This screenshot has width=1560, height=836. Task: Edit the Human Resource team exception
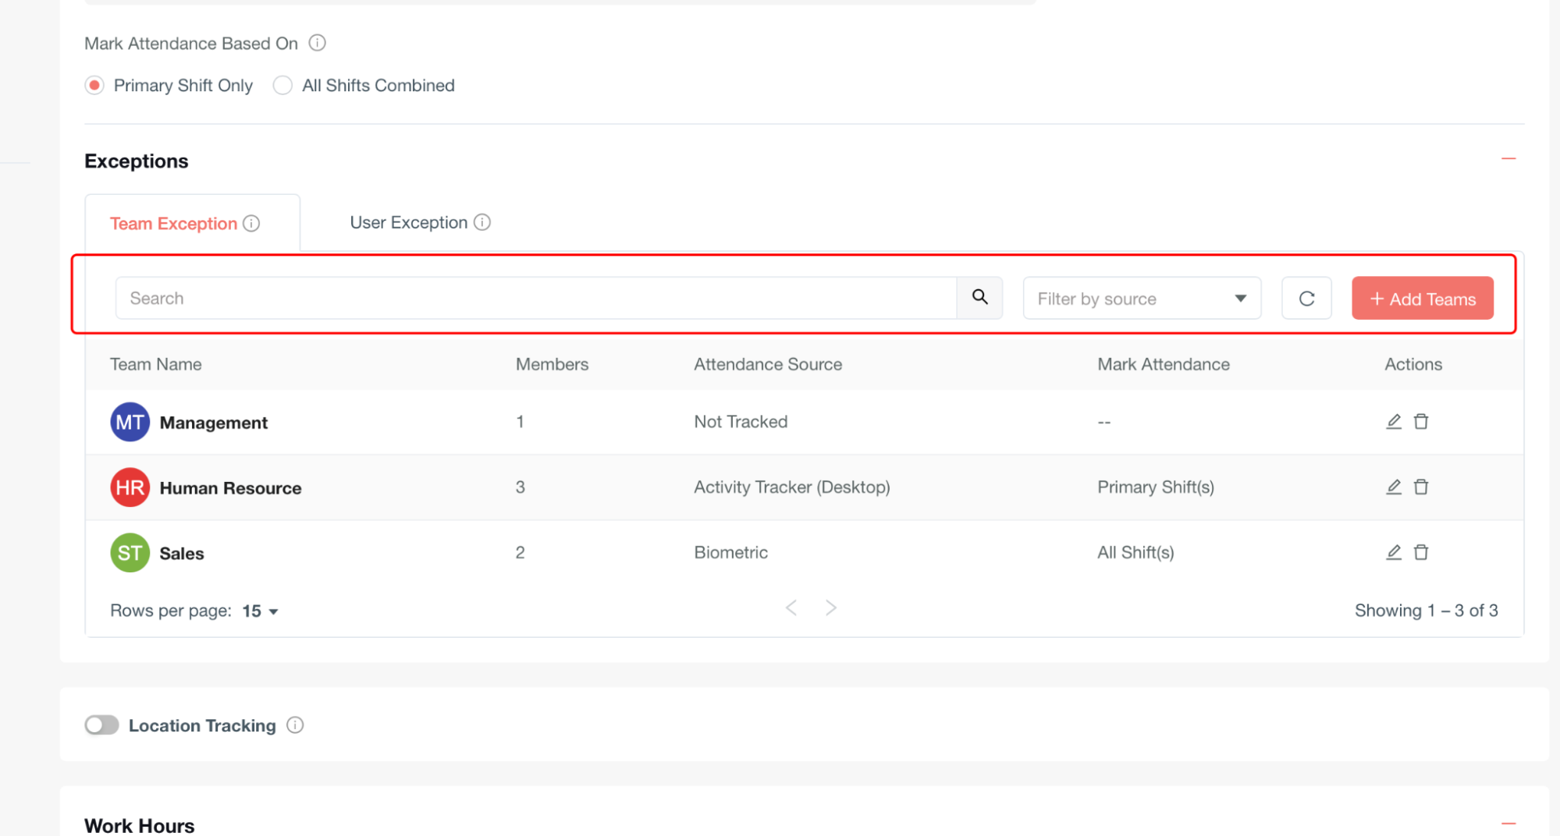tap(1393, 487)
